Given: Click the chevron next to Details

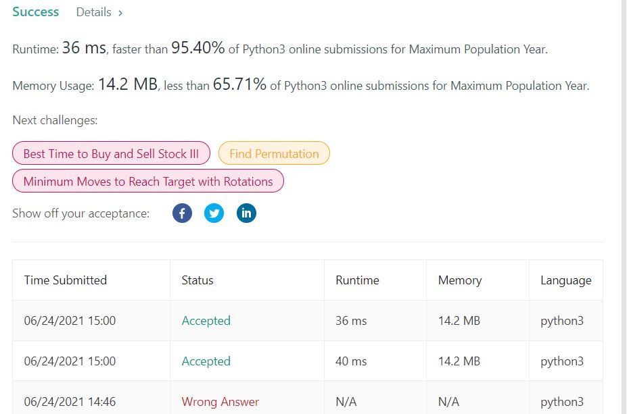Looking at the screenshot, I should tap(120, 11).
